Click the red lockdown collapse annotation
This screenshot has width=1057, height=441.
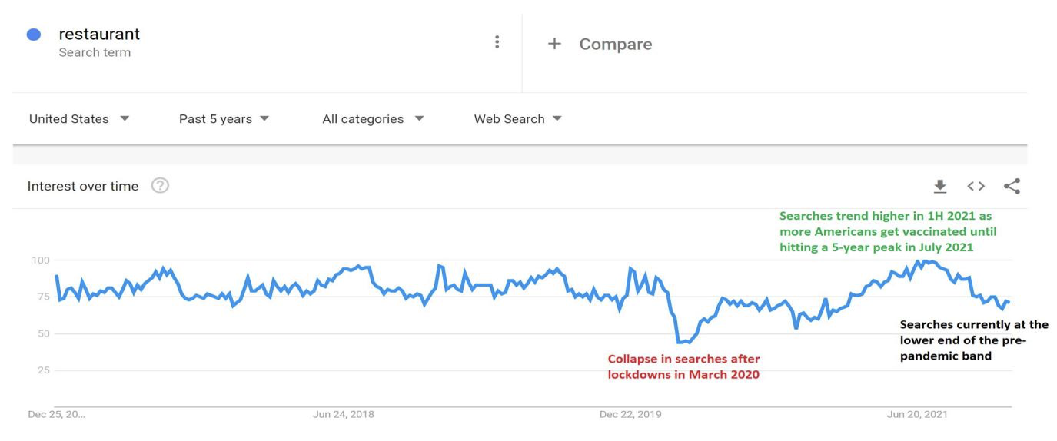tap(683, 366)
